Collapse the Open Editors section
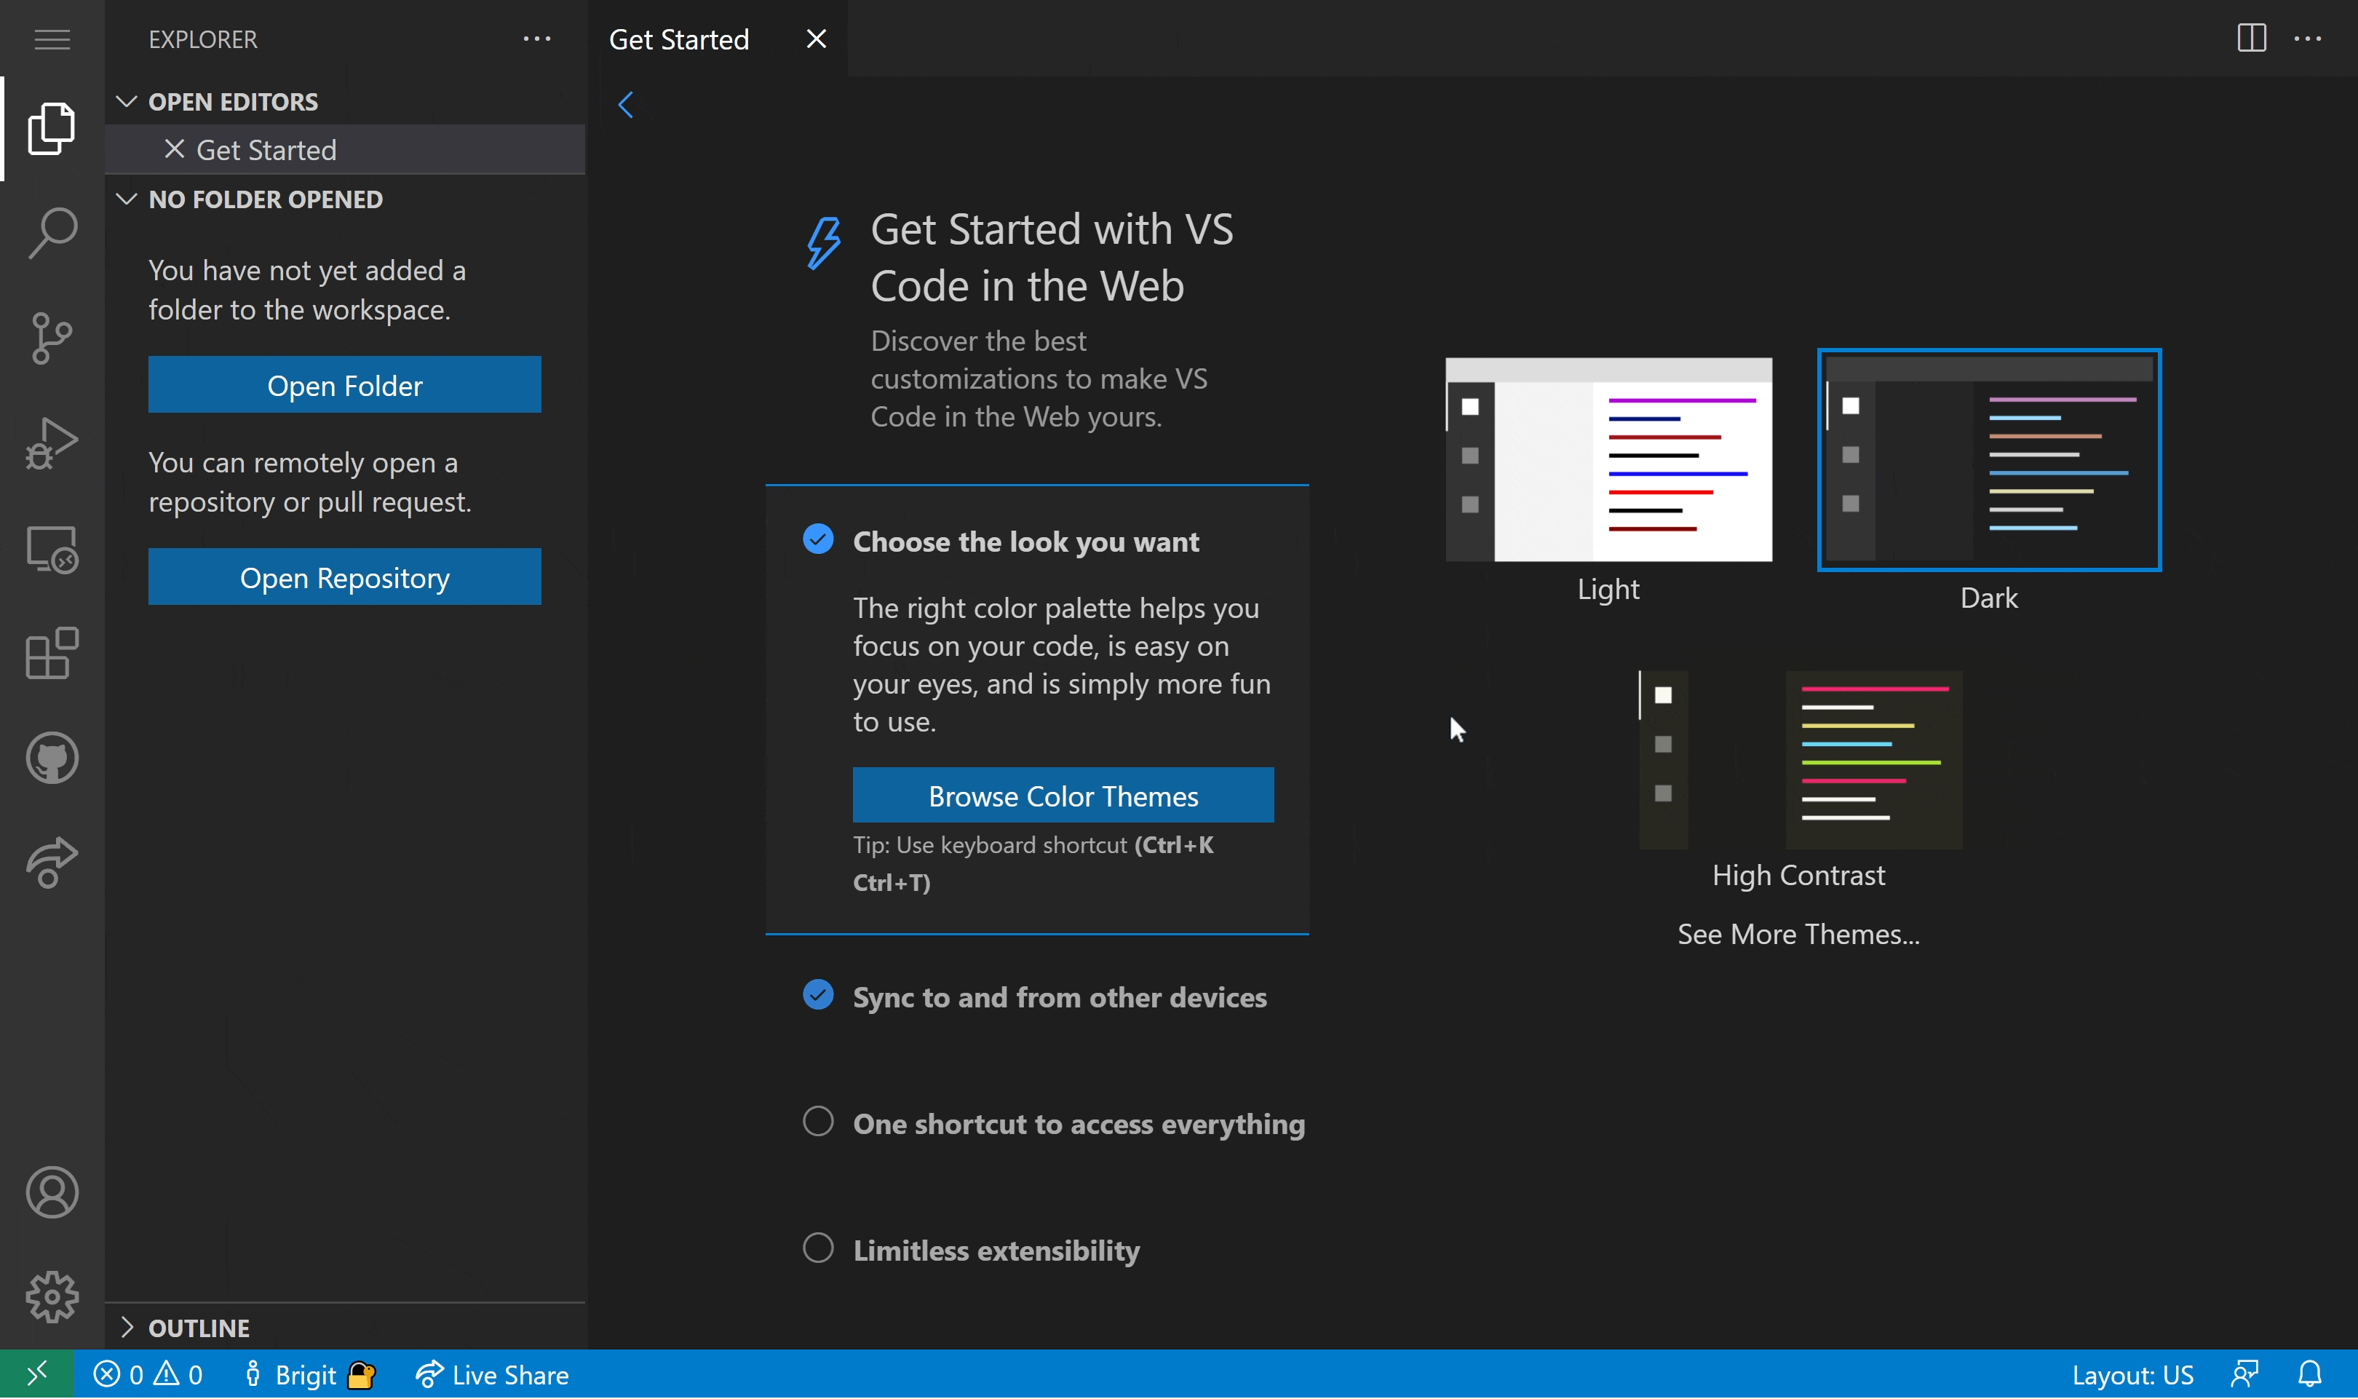Screen dimensions: 2358x1399 127,101
